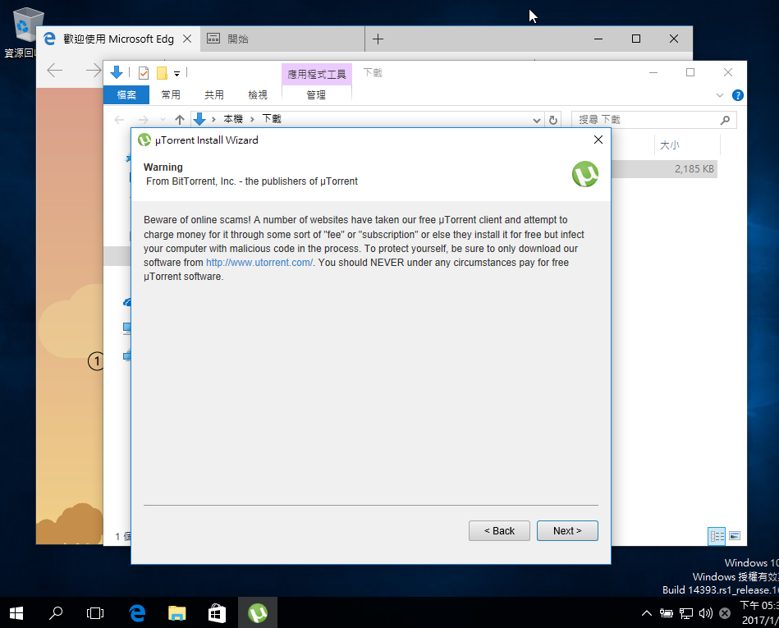779x628 pixels.
Task: Click the Explorer properties quick access icon
Action: coord(144,73)
